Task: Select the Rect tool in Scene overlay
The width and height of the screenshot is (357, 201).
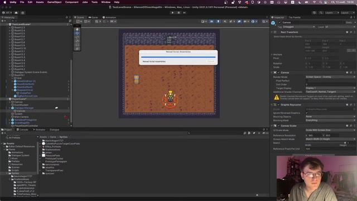Action: pos(77,45)
